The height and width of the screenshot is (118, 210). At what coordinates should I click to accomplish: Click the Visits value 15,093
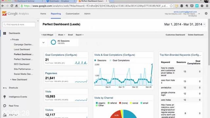click(50, 96)
